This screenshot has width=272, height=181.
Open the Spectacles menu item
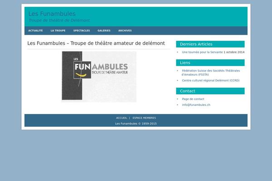(x=82, y=30)
